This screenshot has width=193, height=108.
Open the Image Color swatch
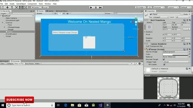pos(175,54)
